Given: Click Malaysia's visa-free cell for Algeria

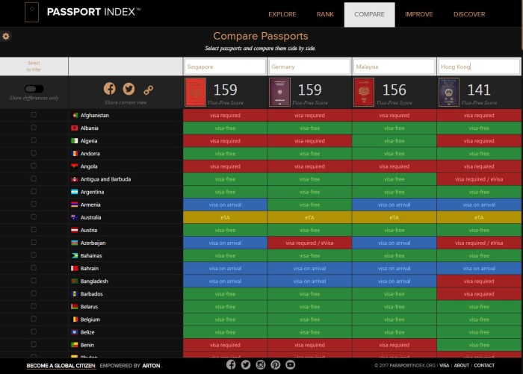Looking at the screenshot, I should point(394,141).
